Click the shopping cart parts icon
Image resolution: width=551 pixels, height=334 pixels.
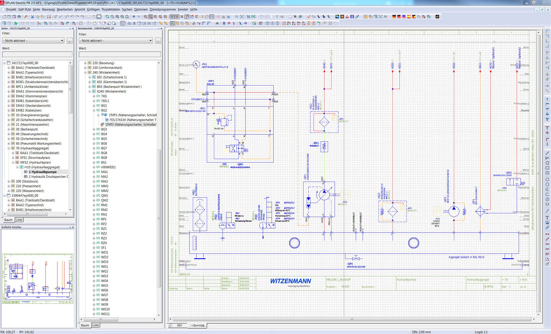(x=248, y=17)
